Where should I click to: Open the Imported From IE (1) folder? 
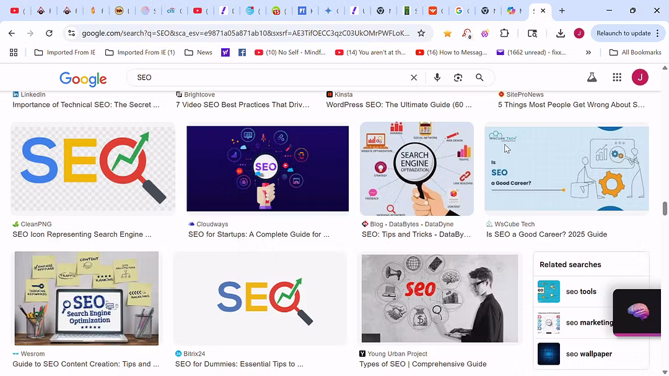(140, 53)
